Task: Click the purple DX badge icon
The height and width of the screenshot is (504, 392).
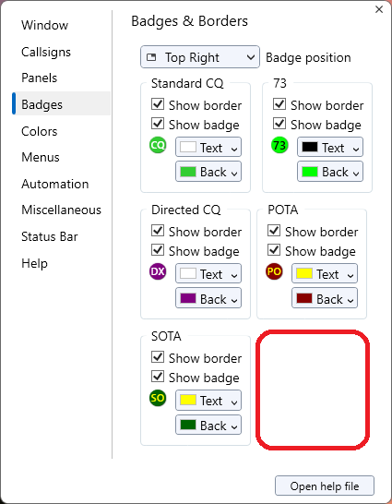Action: (158, 271)
